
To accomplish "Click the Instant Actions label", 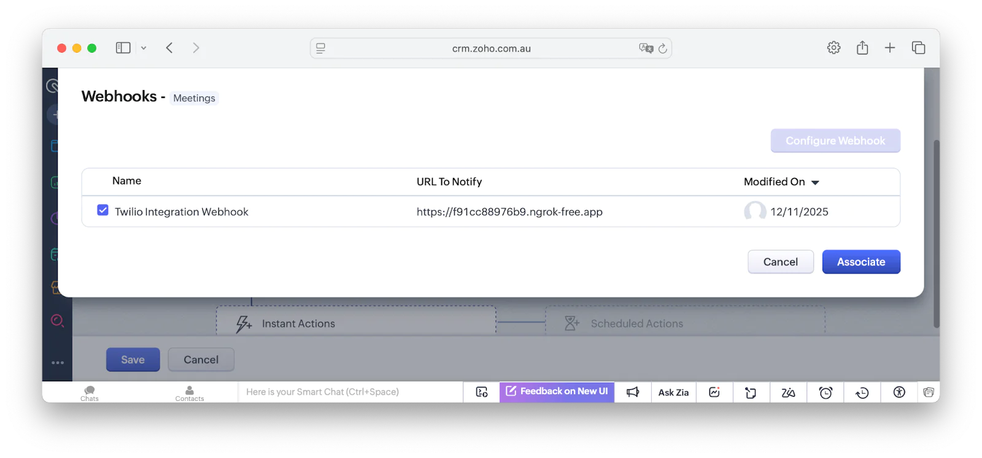I will pos(298,324).
